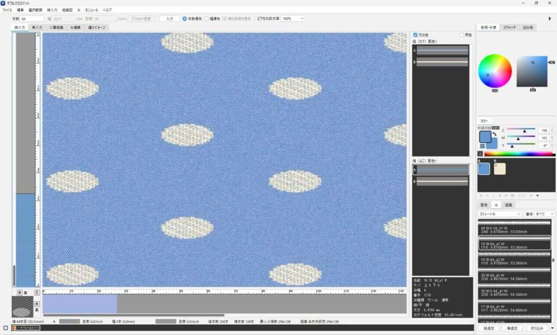Screen dimensions: 557x335
Task: Select the CMY color mode icon
Action: [496, 127]
